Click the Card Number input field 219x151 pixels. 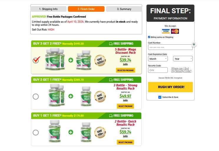(170, 47)
